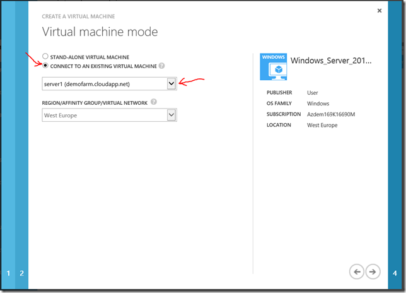
Task: Jump to wizard step 1
Action: 8,273
